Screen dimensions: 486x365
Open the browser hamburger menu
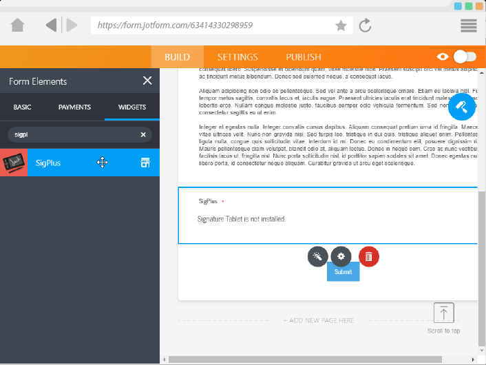pyautogui.click(x=469, y=25)
